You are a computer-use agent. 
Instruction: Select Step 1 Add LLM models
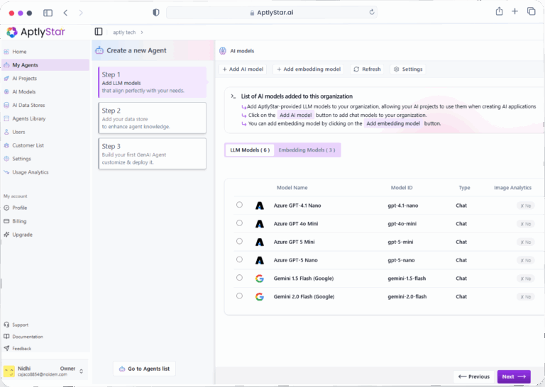[x=153, y=82]
